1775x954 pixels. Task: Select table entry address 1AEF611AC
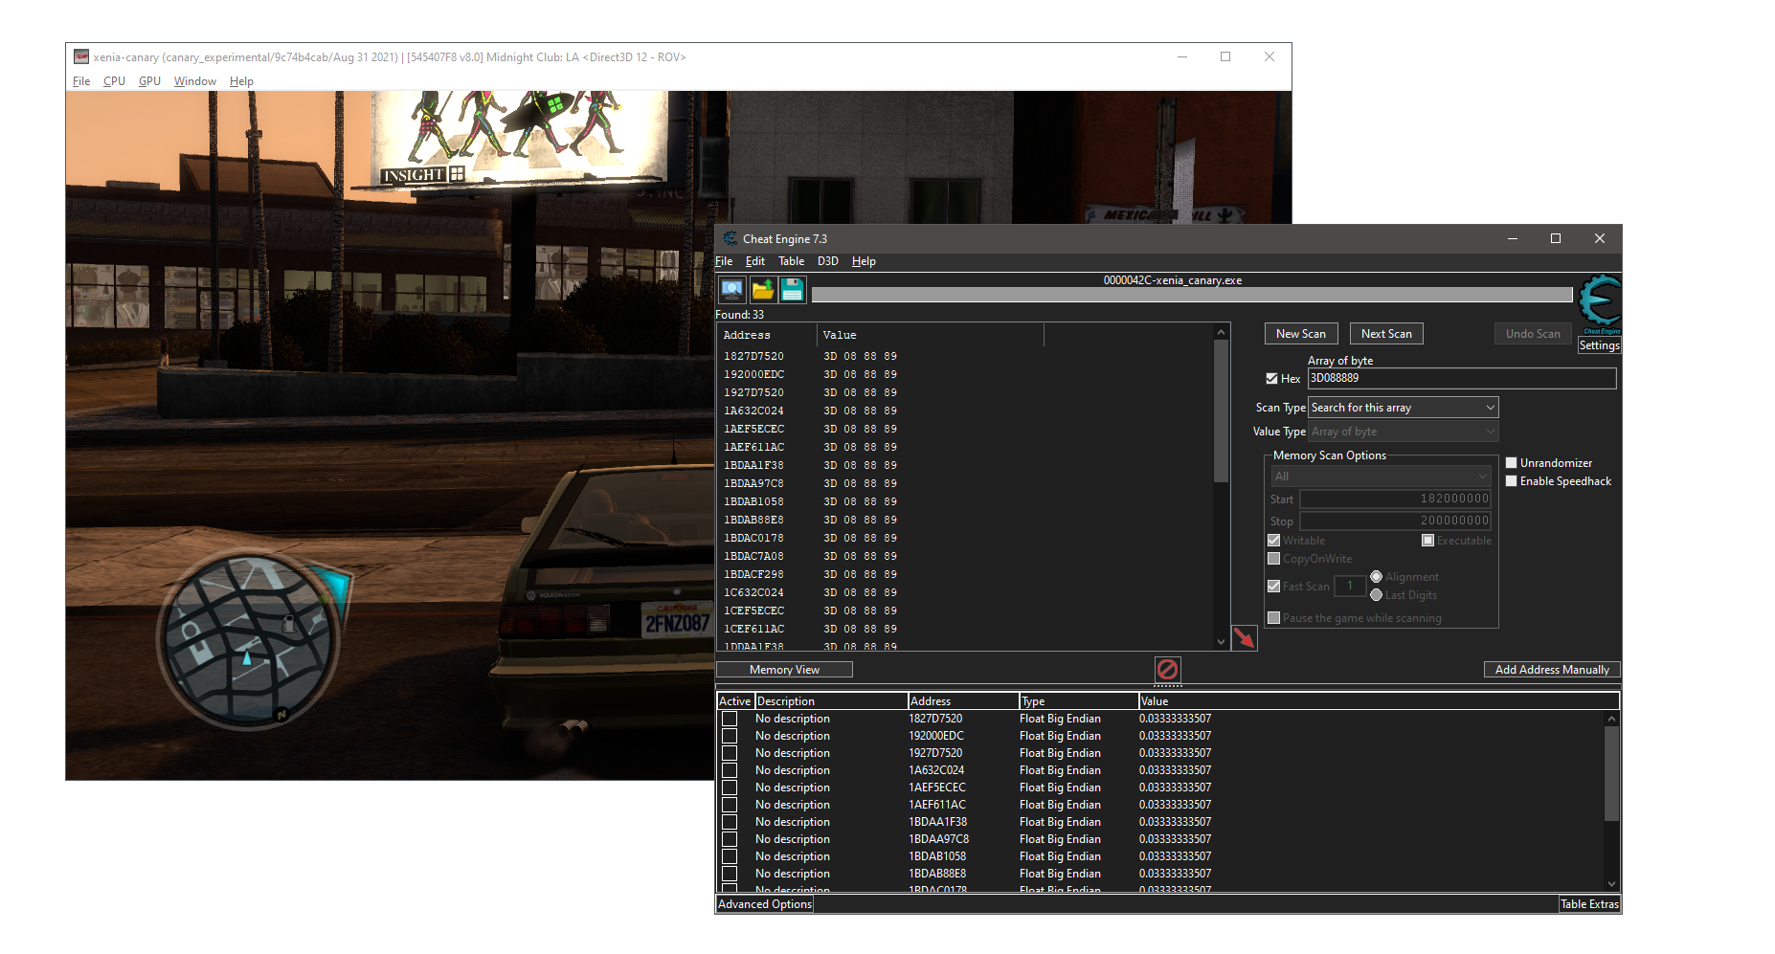936,805
